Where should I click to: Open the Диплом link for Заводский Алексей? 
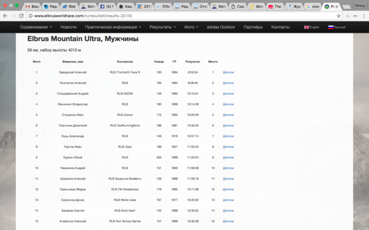point(228,72)
